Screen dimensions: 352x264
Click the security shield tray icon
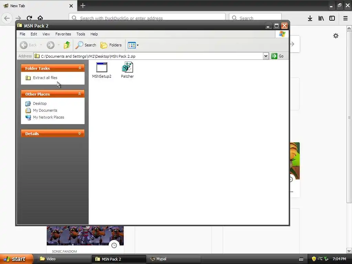pos(314,259)
